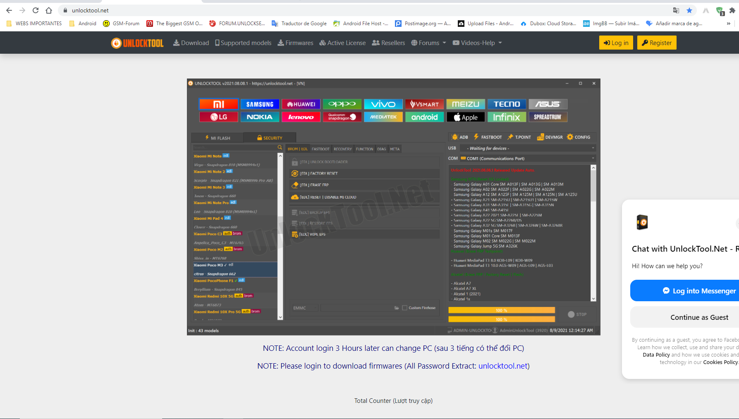This screenshot has width=739, height=419.
Task: Open the browser home page
Action: point(49,10)
